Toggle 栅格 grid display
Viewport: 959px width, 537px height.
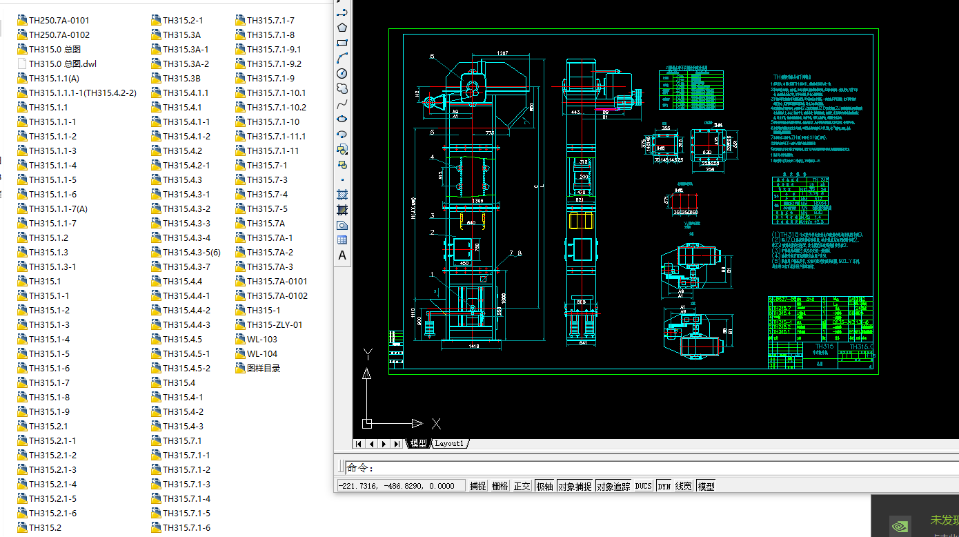pos(500,486)
